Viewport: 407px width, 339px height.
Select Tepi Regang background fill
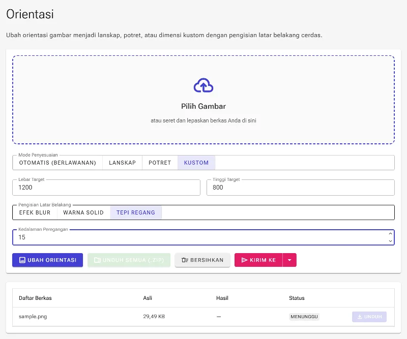point(136,212)
